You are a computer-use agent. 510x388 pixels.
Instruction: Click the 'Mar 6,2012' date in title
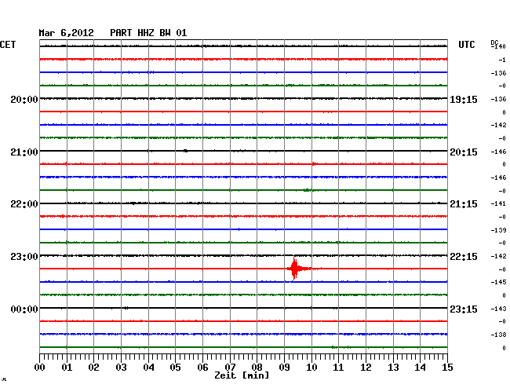point(66,32)
